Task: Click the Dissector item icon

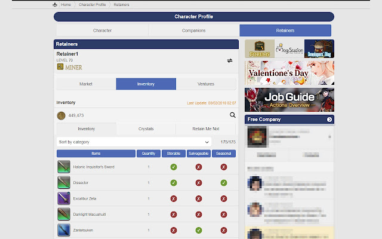Action: pos(64,183)
